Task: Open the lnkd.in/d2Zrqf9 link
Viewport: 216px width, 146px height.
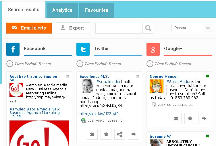Action: pyautogui.click(x=99, y=114)
